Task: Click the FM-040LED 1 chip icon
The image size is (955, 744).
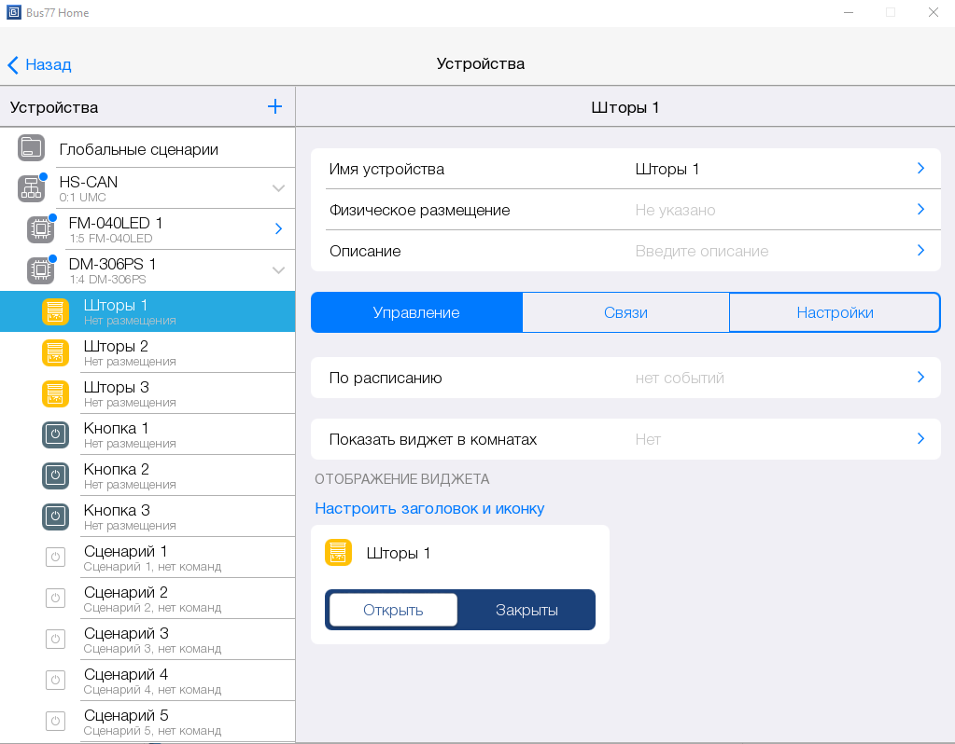Action: click(x=40, y=229)
